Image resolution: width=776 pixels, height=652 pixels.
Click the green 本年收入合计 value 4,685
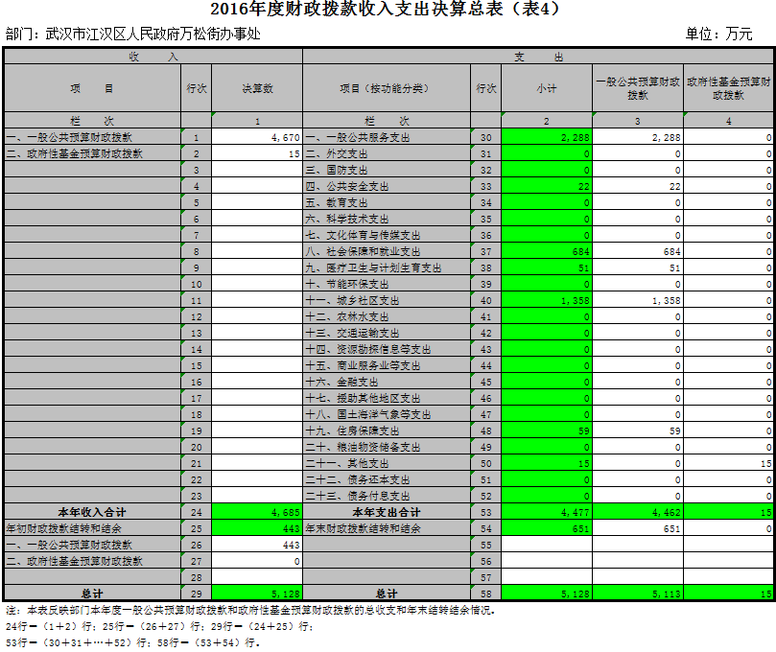[257, 513]
